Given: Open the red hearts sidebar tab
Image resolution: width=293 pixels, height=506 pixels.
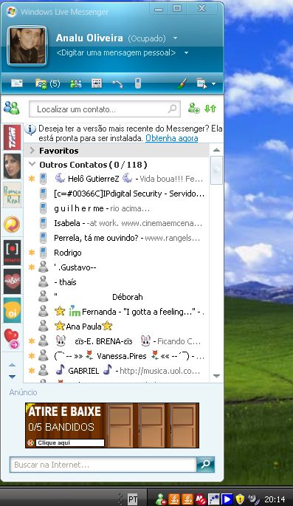Looking at the screenshot, I should (x=12, y=339).
